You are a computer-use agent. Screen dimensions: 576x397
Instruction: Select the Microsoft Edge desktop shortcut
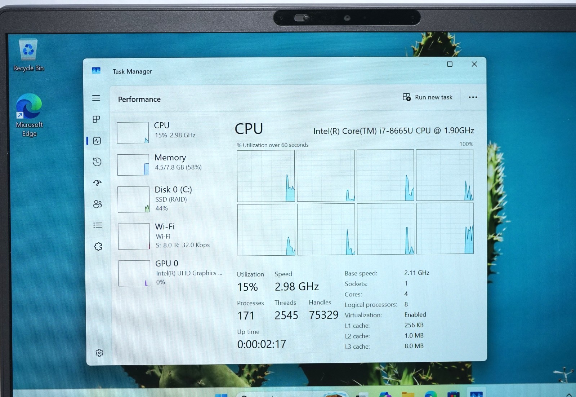[29, 115]
